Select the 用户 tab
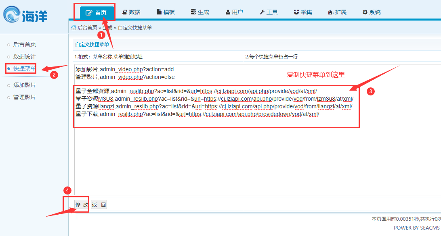Screen dimensions: 441x236 tap(235, 12)
